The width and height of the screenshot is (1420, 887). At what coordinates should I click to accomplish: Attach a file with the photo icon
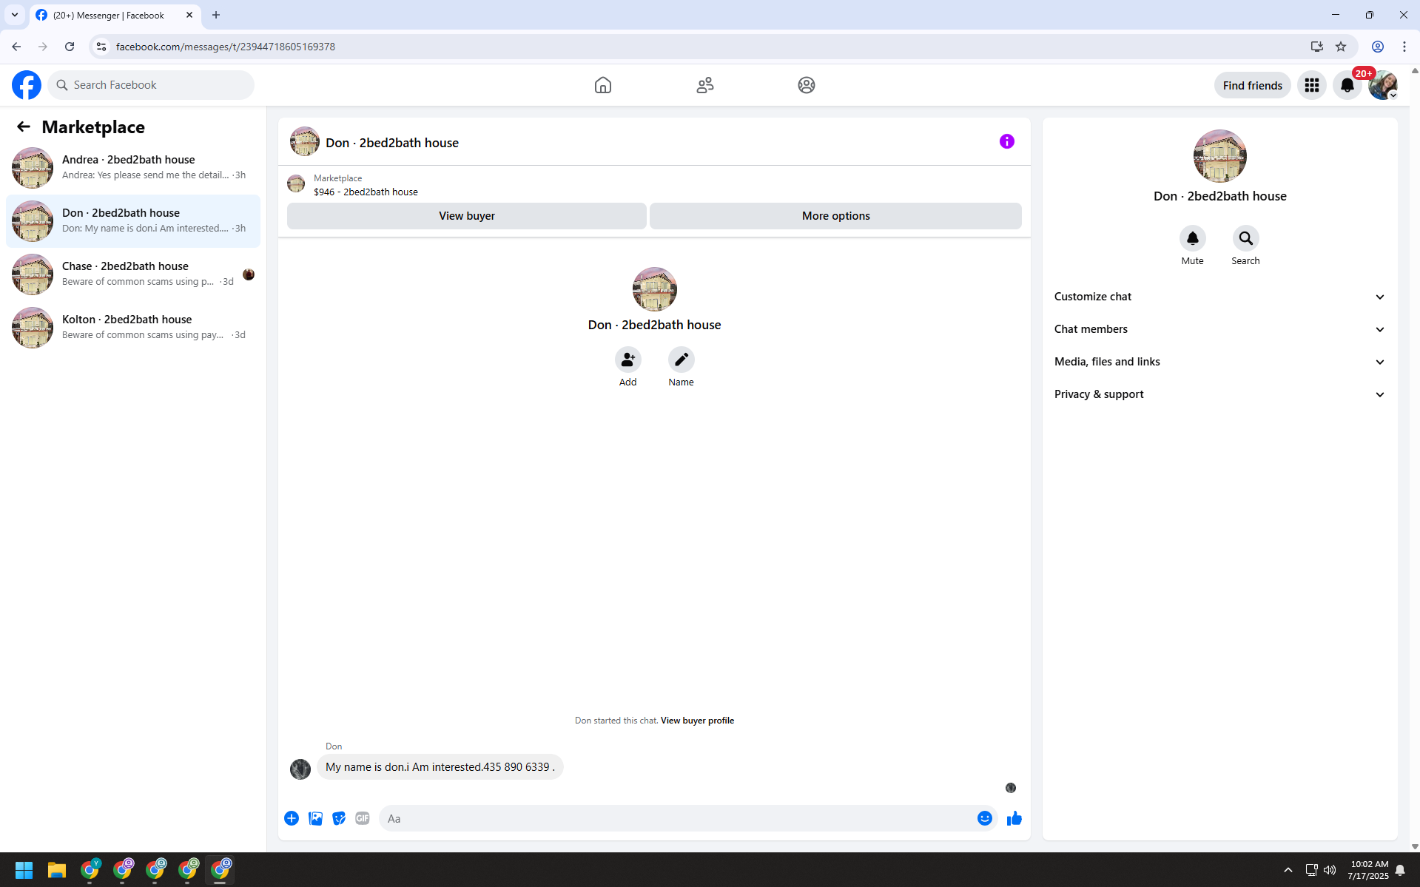[x=315, y=818]
